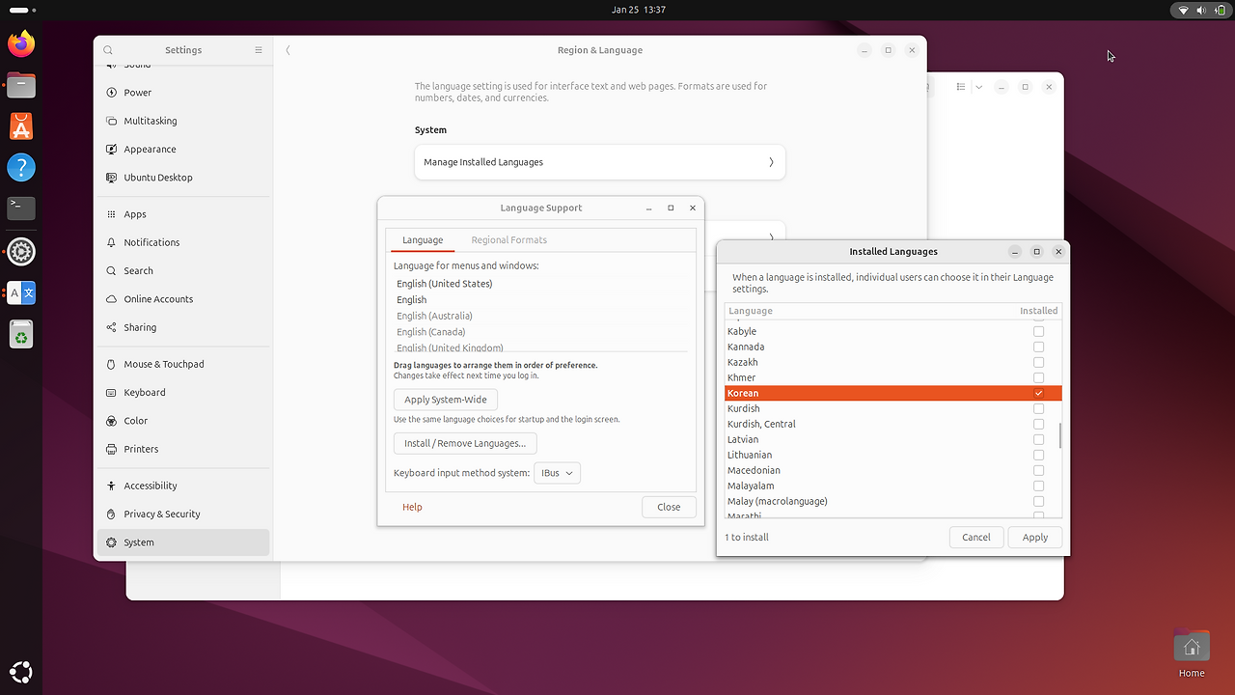Check the Kazakh language checkbox
Screen dimensions: 1235x695
(x=1038, y=362)
